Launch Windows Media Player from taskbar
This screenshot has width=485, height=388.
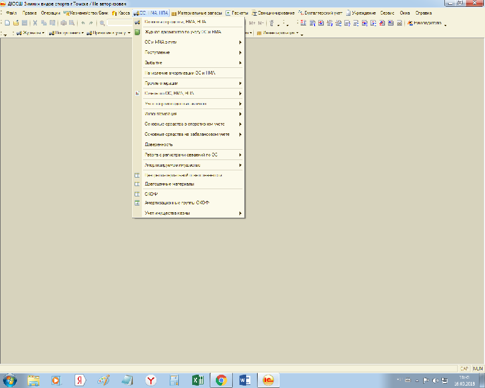click(56, 380)
